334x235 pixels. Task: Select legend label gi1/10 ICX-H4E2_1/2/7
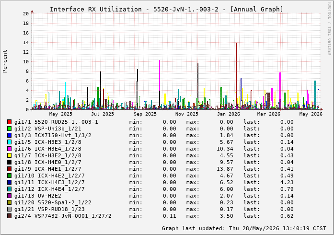point(49,176)
